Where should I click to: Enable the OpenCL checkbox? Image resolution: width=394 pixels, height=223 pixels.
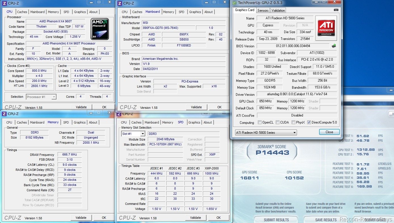pos(260,122)
